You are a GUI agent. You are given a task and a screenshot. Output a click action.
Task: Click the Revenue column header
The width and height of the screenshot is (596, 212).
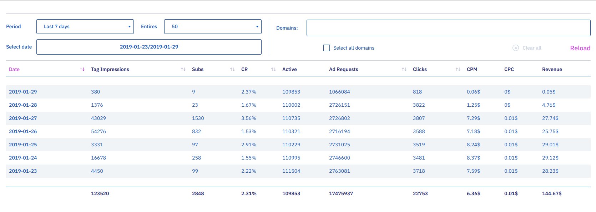(552, 69)
